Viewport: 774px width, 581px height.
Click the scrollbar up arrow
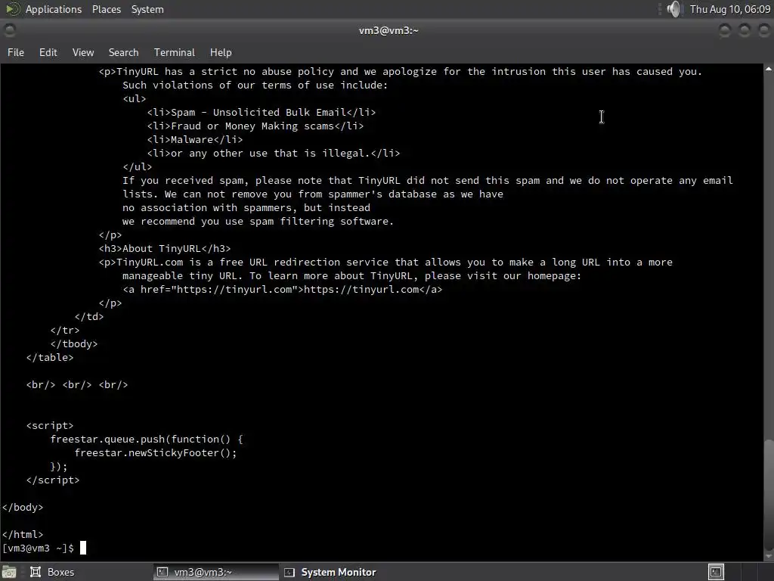(769, 69)
